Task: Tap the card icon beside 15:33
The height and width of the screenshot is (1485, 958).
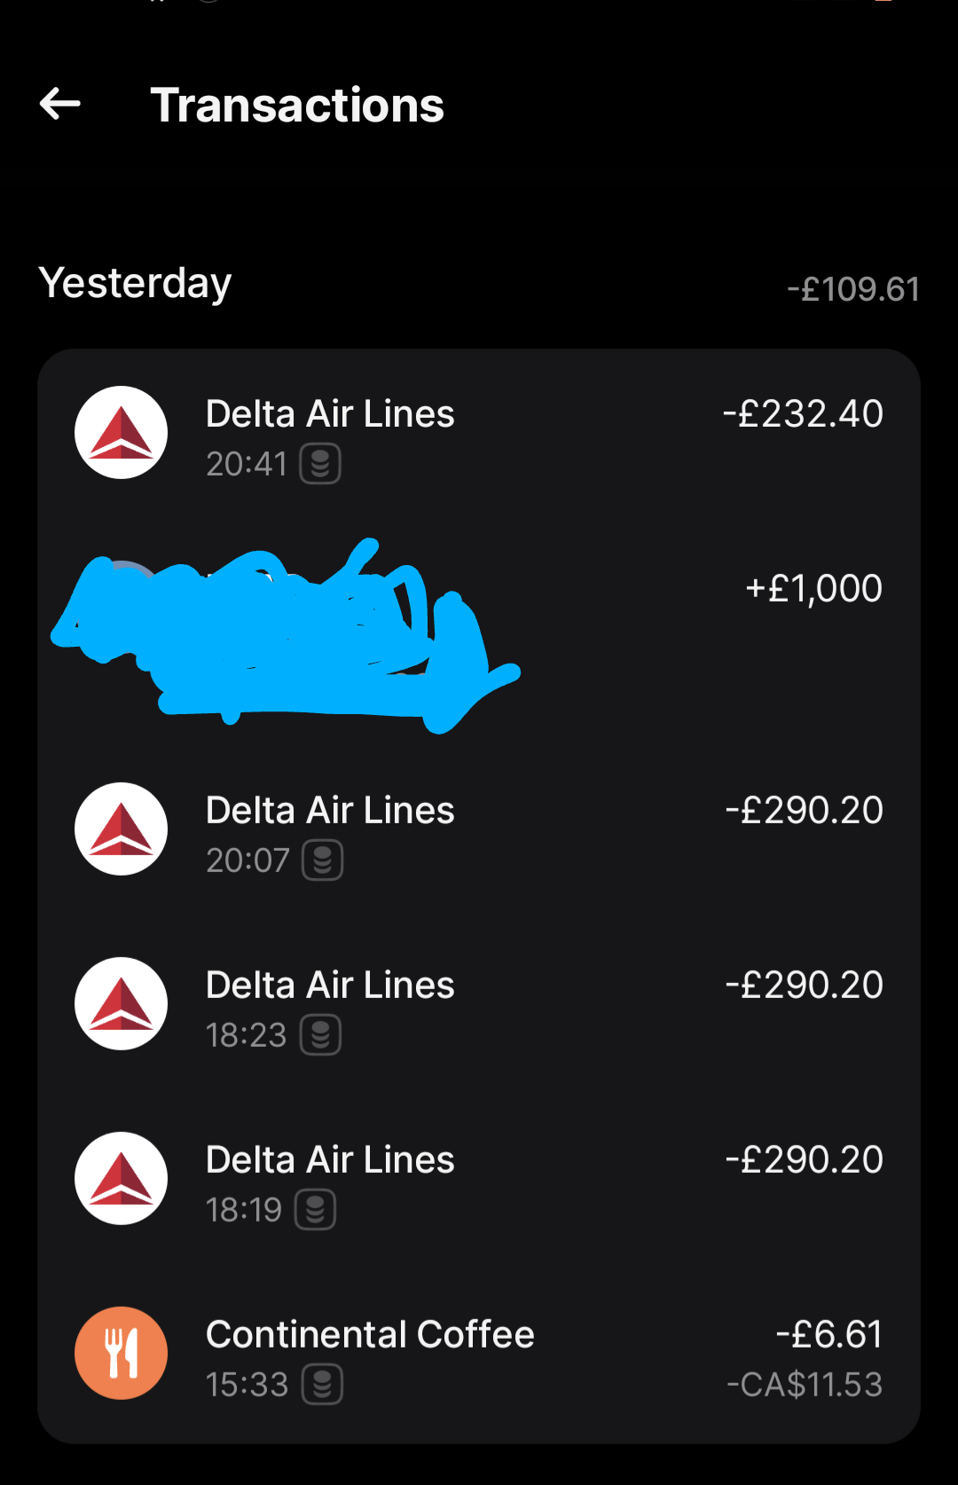Action: tap(323, 1385)
